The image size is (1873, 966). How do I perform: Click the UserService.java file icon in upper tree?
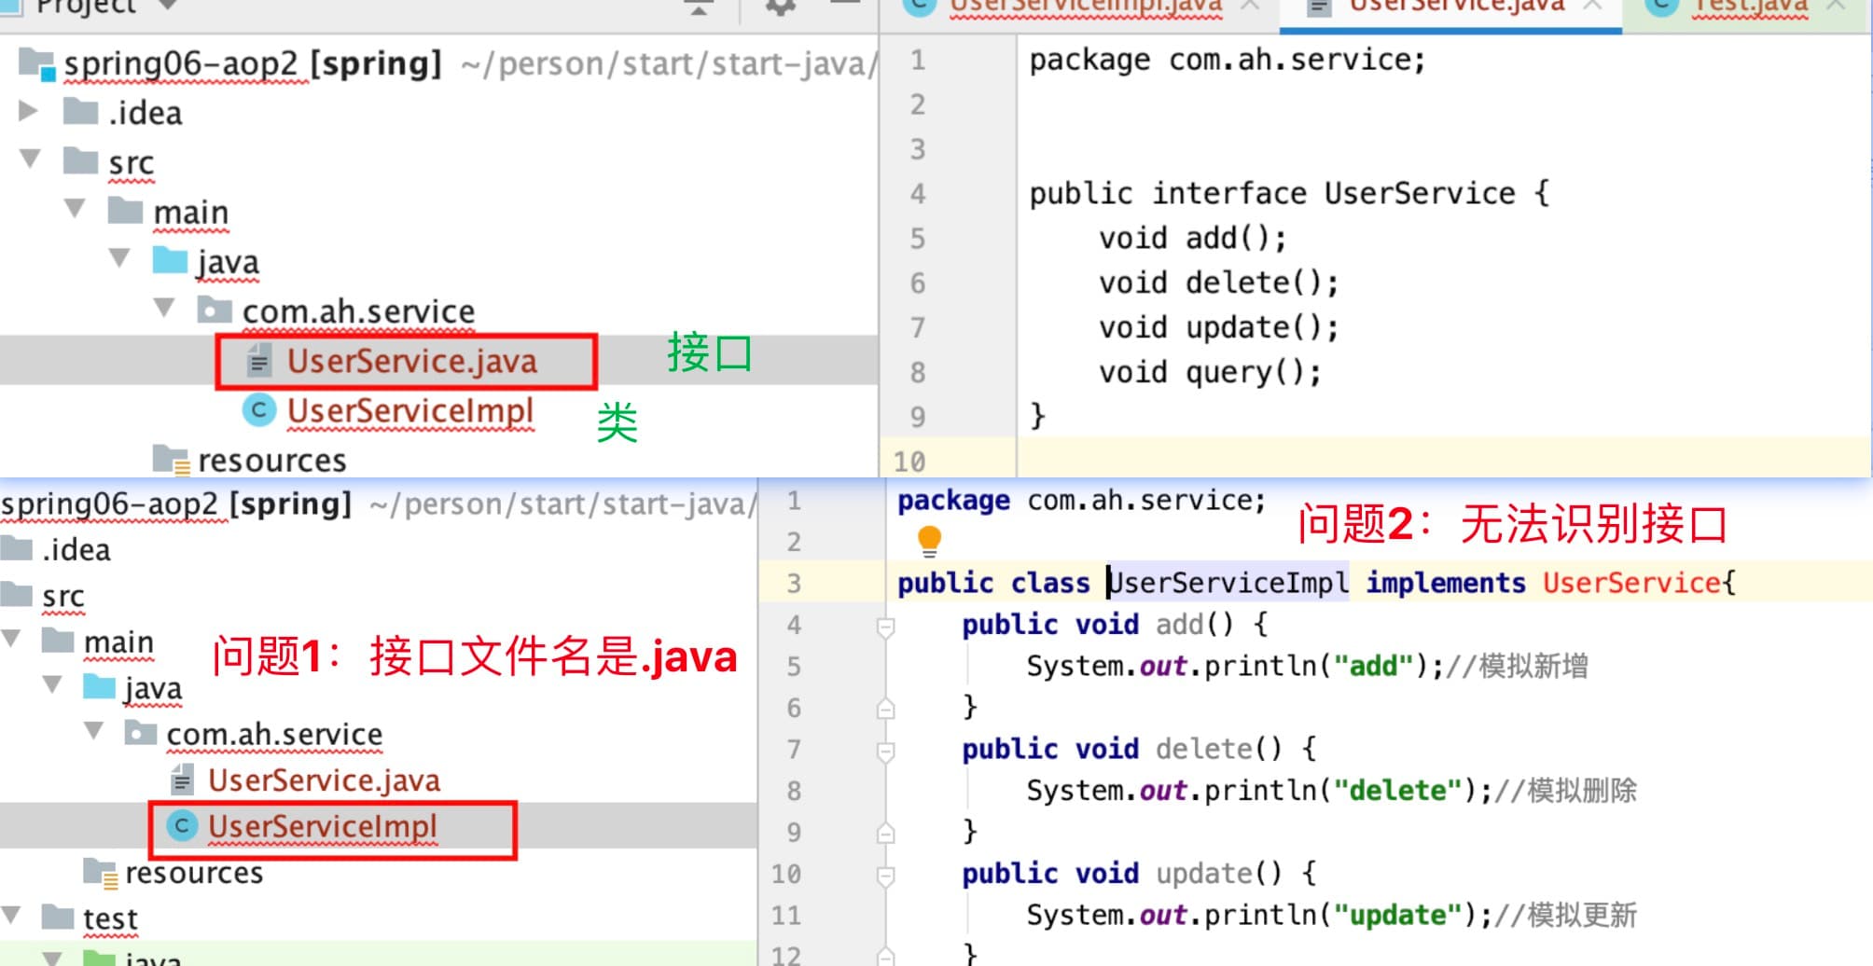[x=259, y=360]
